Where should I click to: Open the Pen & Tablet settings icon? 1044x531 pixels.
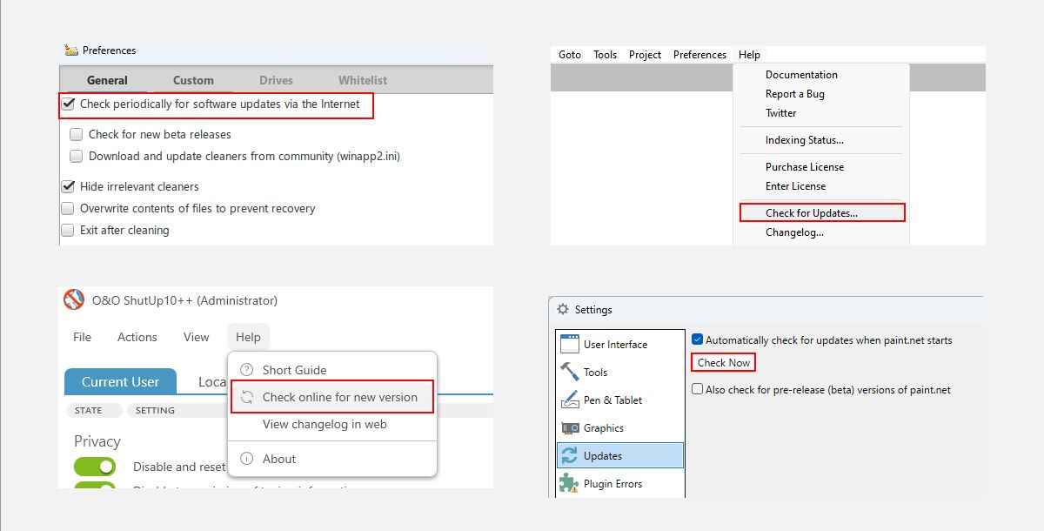pyautogui.click(x=570, y=400)
